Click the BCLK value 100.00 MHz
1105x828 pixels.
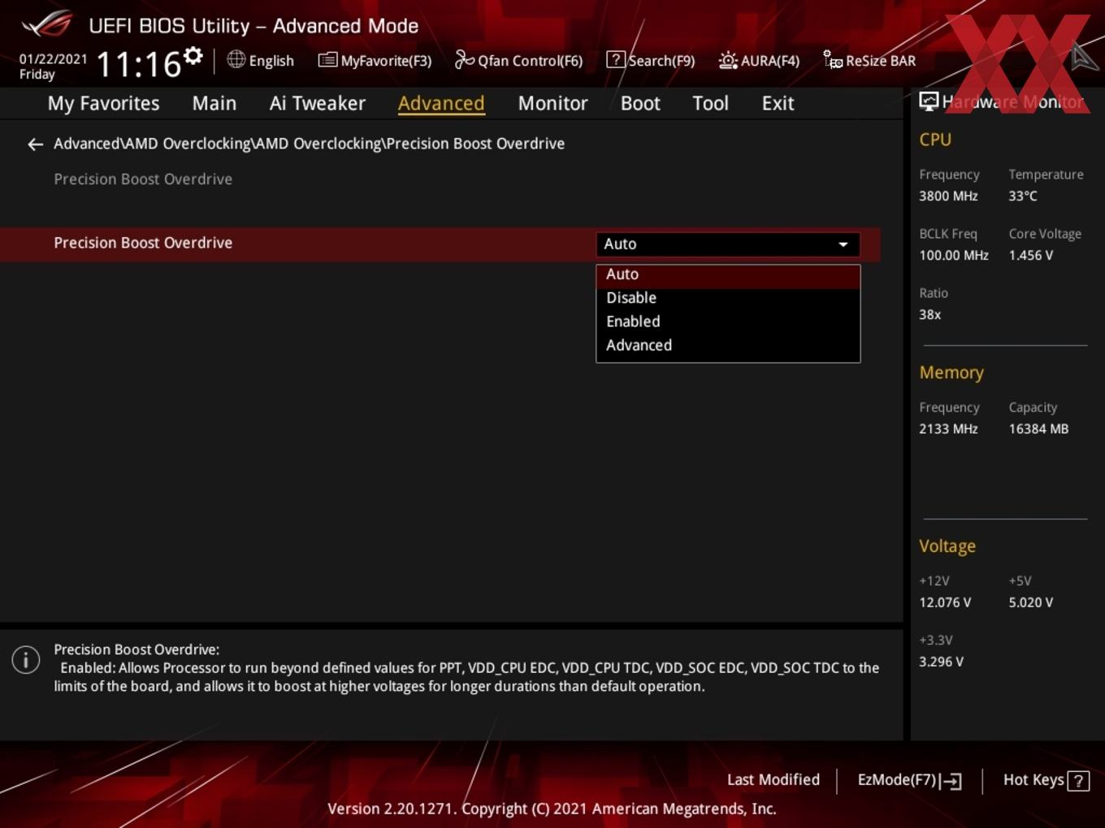954,256
